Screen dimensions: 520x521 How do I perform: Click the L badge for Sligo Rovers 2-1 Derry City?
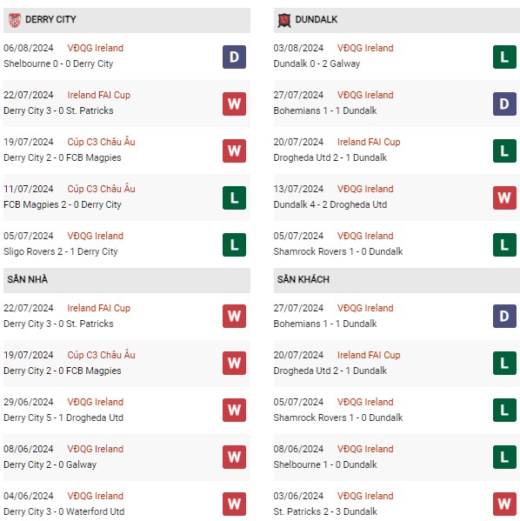234,245
